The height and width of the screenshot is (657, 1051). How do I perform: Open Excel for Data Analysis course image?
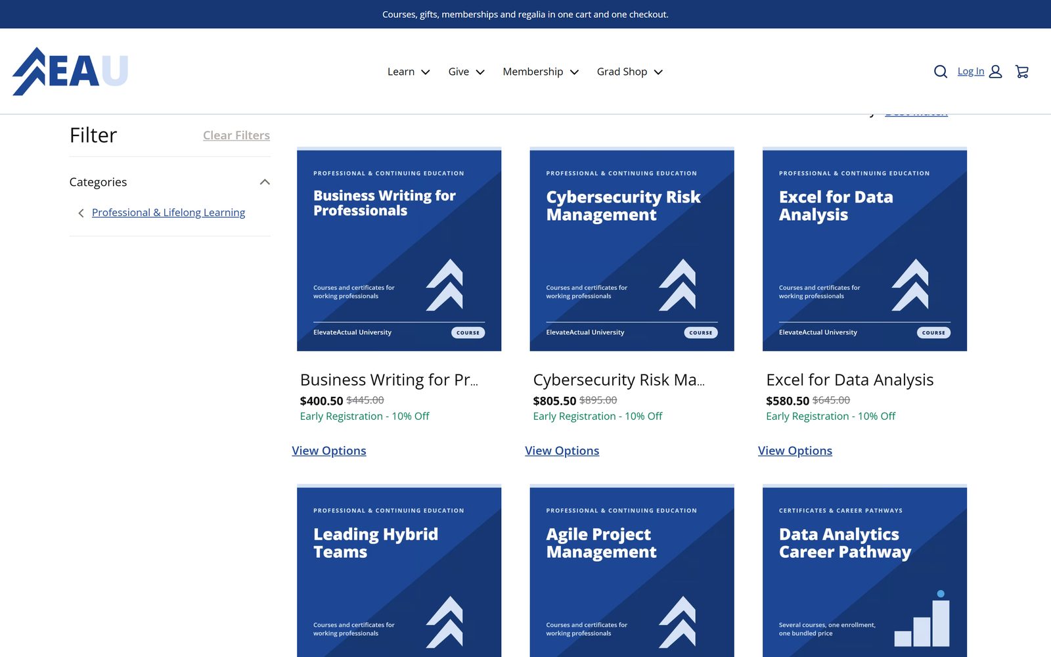click(864, 249)
